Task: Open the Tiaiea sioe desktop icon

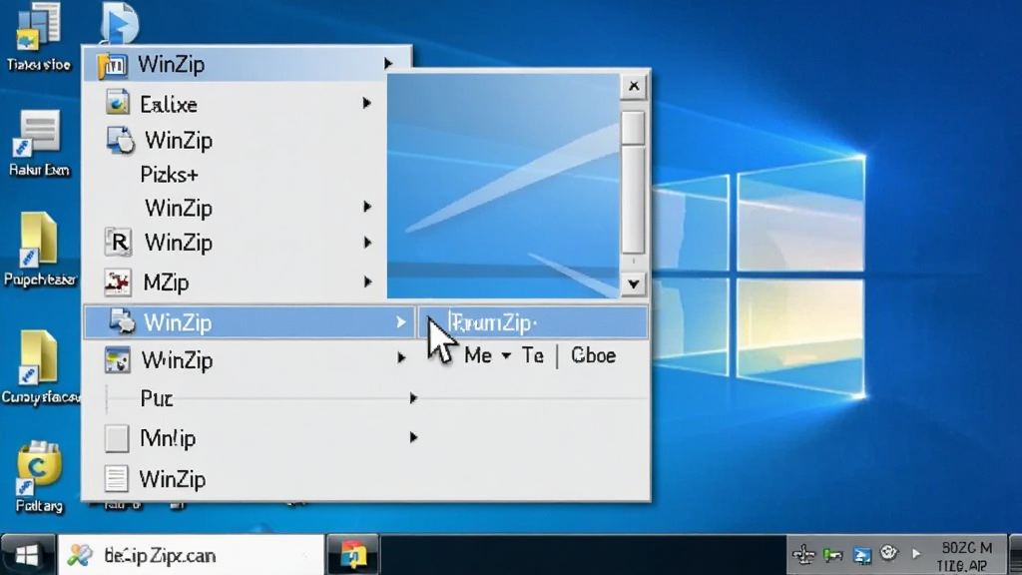Action: click(x=39, y=38)
